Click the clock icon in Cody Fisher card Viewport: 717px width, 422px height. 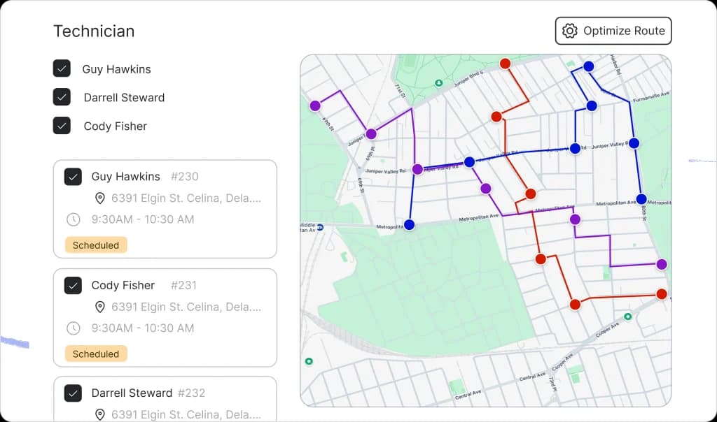pos(74,328)
